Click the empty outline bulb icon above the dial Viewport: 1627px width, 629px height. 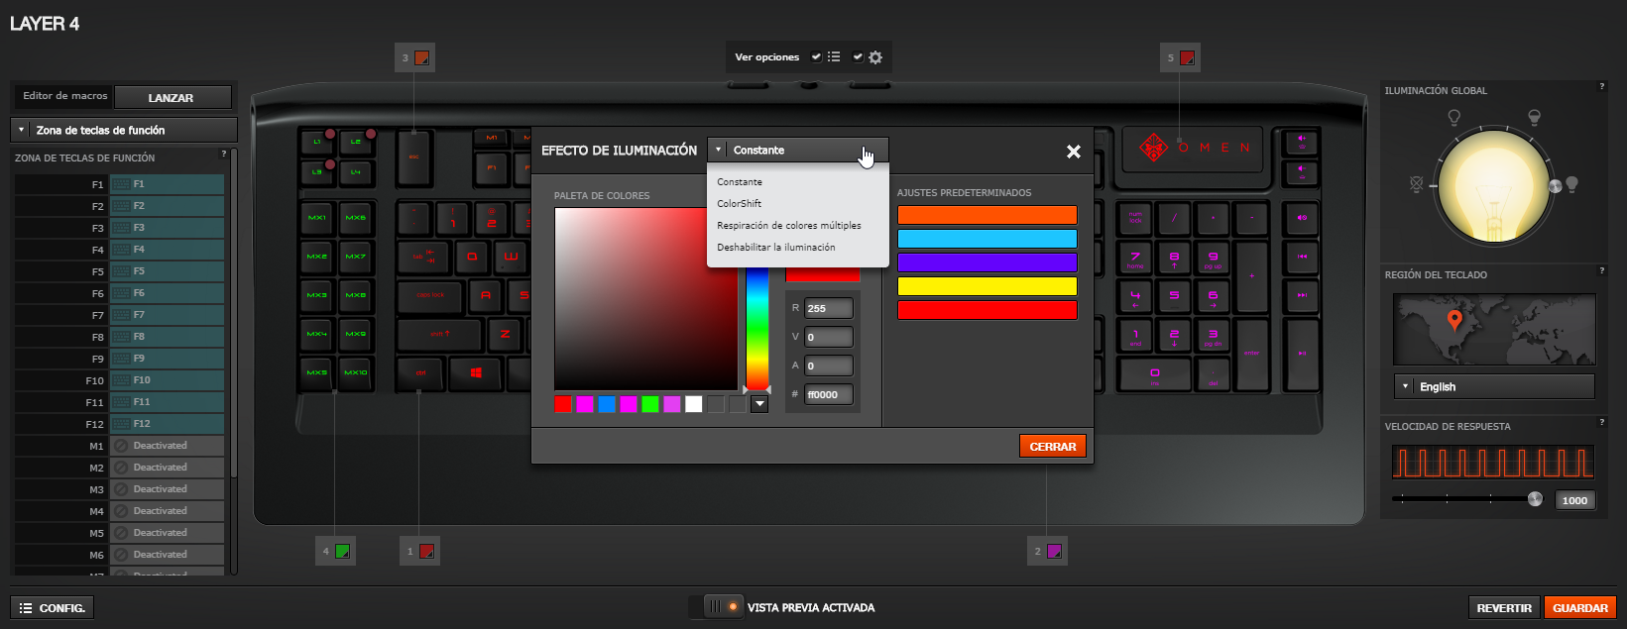coord(1453,118)
